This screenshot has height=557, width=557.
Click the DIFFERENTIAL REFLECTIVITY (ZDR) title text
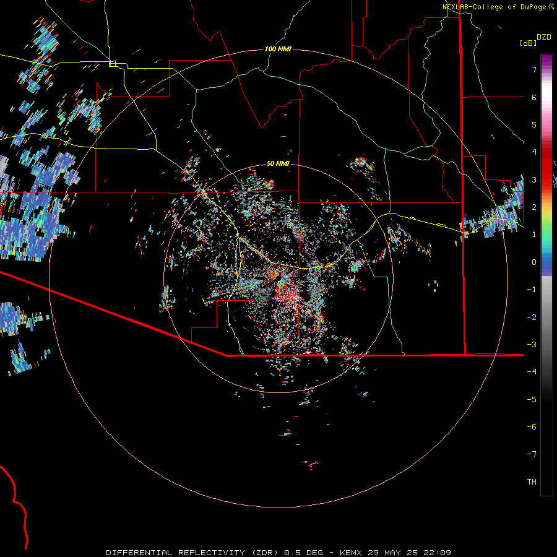click(x=193, y=553)
